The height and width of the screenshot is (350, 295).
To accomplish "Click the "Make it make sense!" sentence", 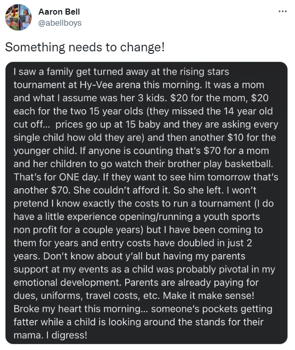I will pyautogui.click(x=208, y=296).
